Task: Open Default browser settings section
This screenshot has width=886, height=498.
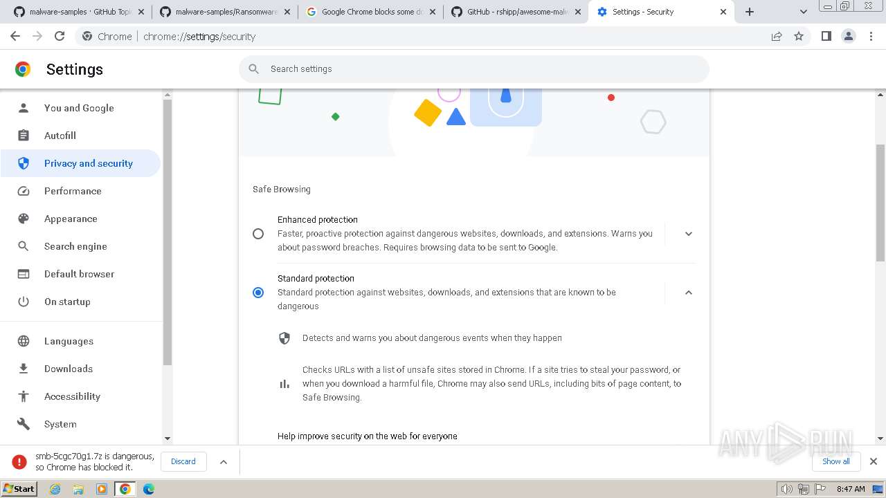Action: (x=80, y=274)
